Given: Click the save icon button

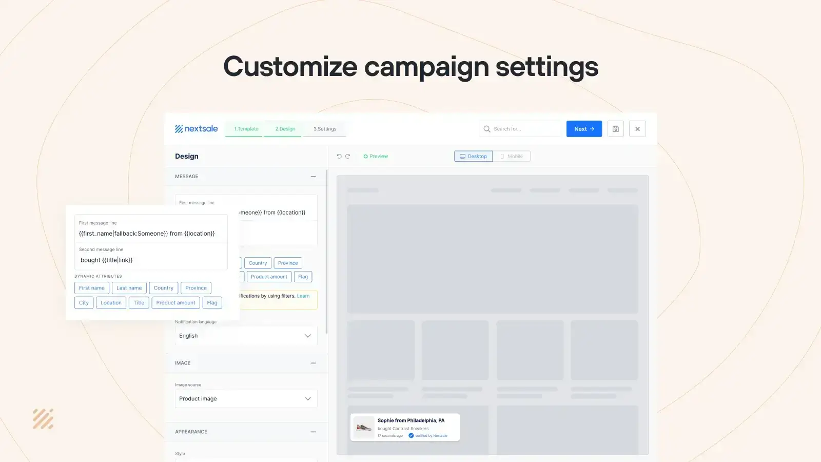Looking at the screenshot, I should pos(615,129).
